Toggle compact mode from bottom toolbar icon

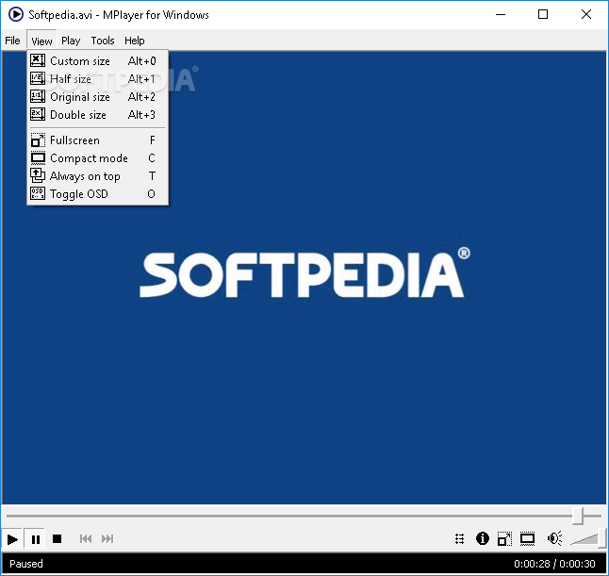coord(527,538)
